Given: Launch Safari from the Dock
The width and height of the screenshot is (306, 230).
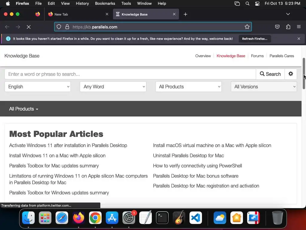Looking at the screenshot, I should [x=62, y=218].
